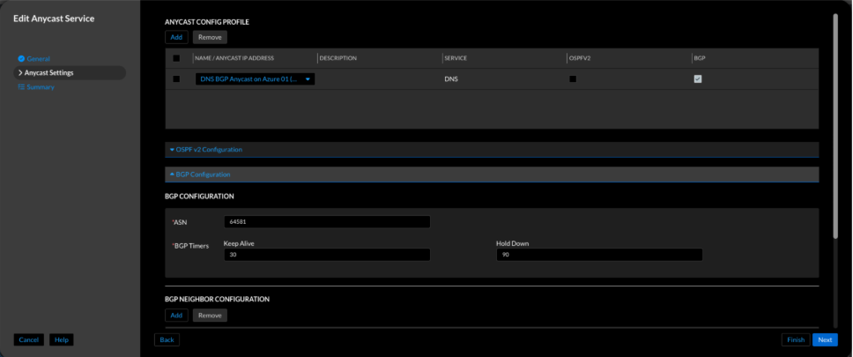Screen dimensions: 853x357
Task: Enable the OSPFv2 checkbox for DNS service
Action: point(573,78)
